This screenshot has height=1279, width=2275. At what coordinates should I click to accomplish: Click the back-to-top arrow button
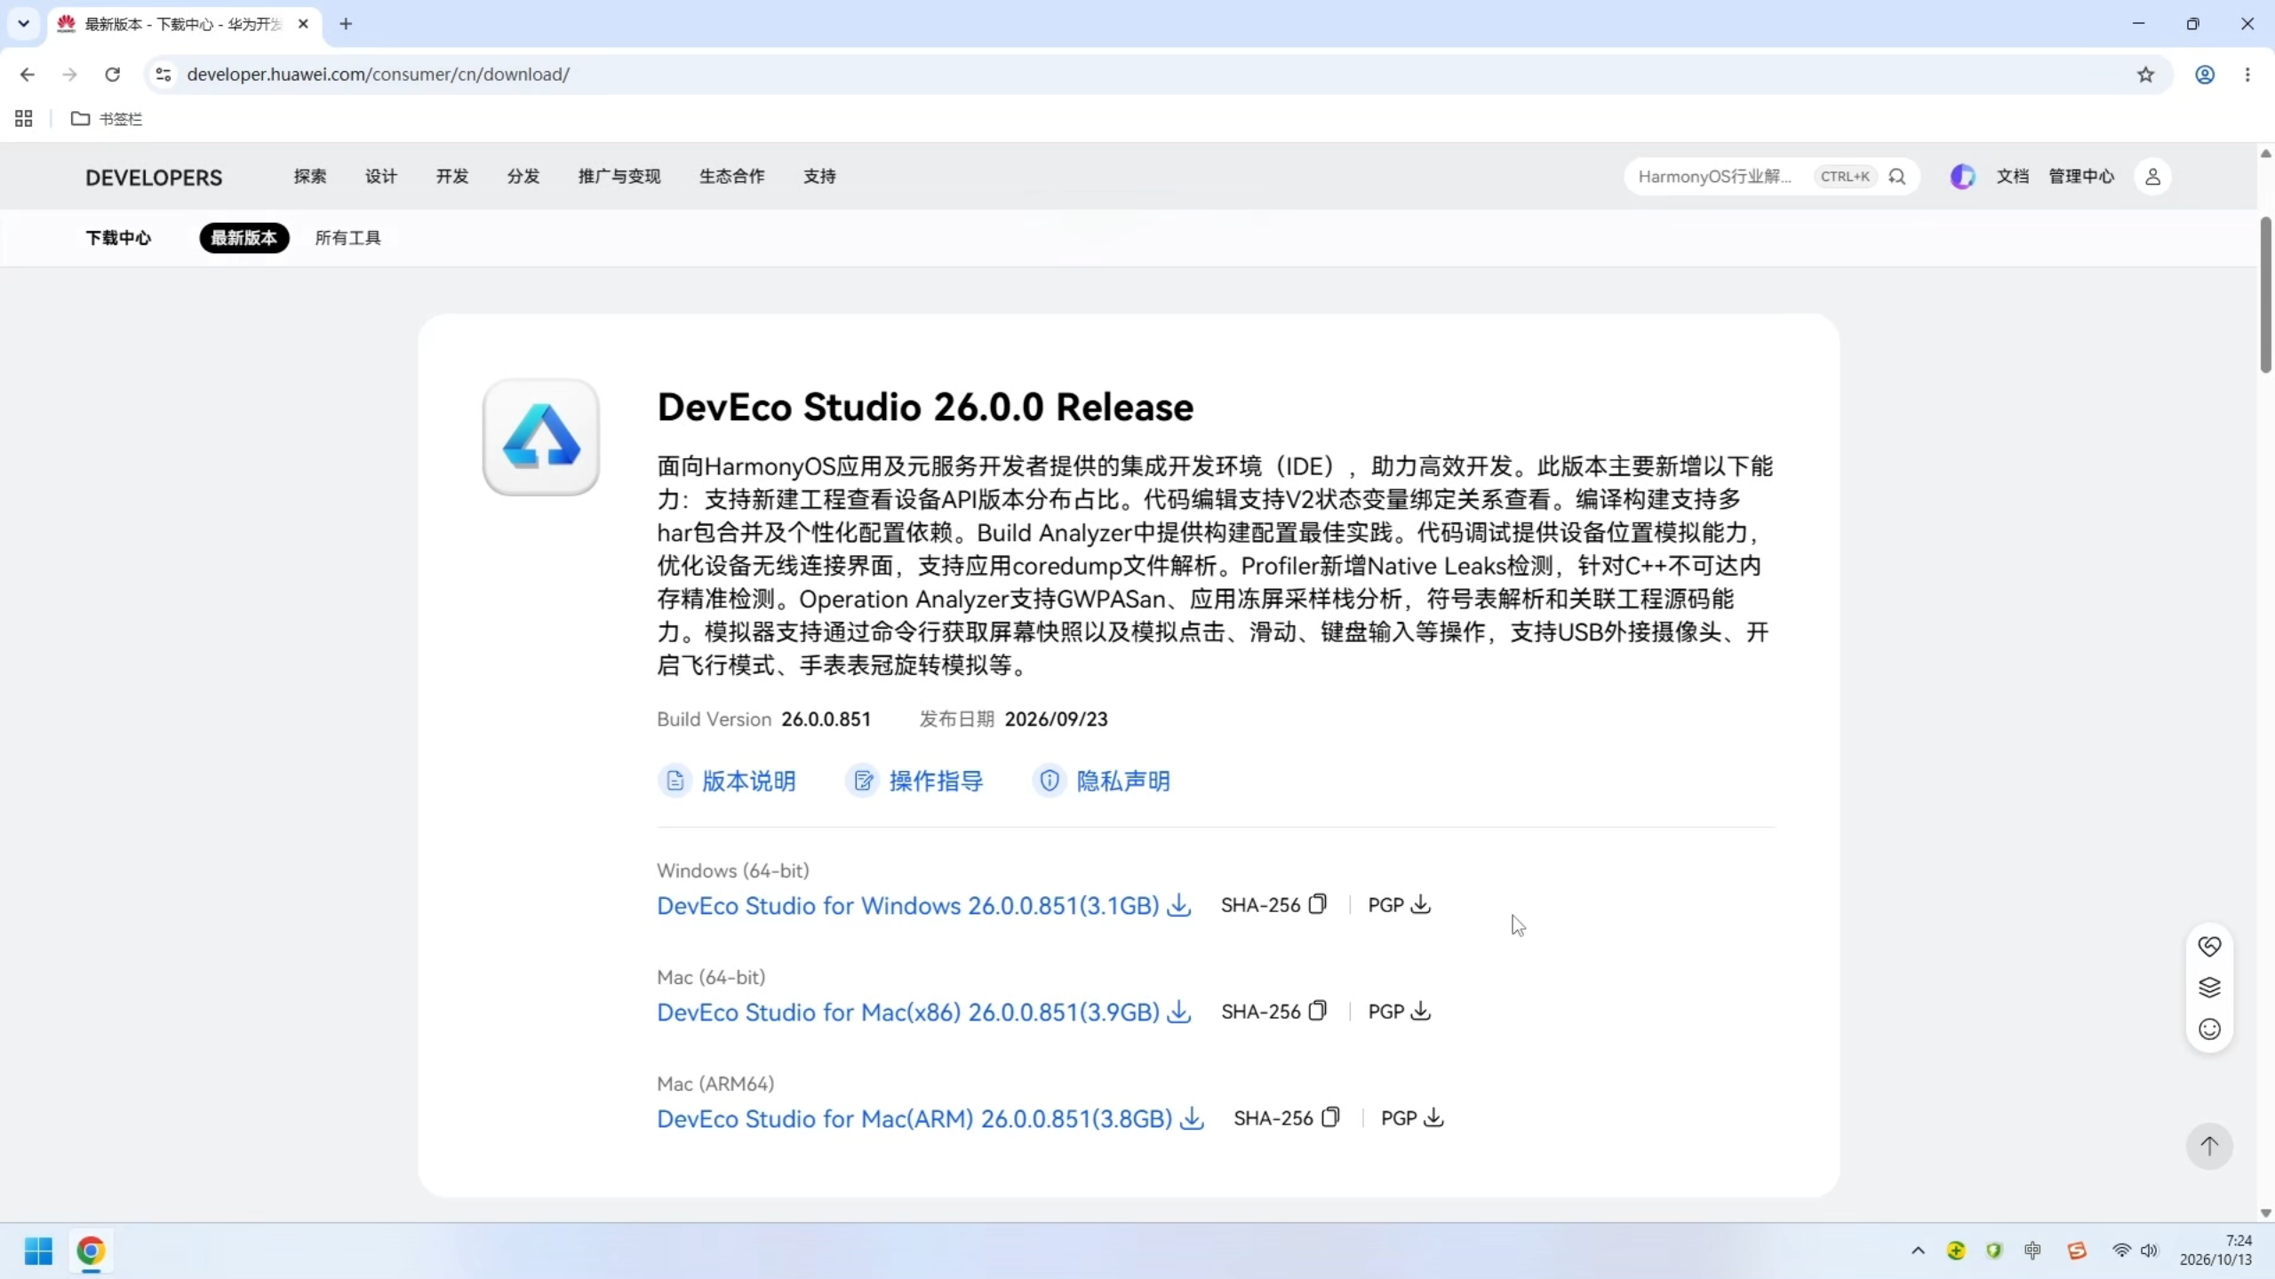(x=2209, y=1146)
